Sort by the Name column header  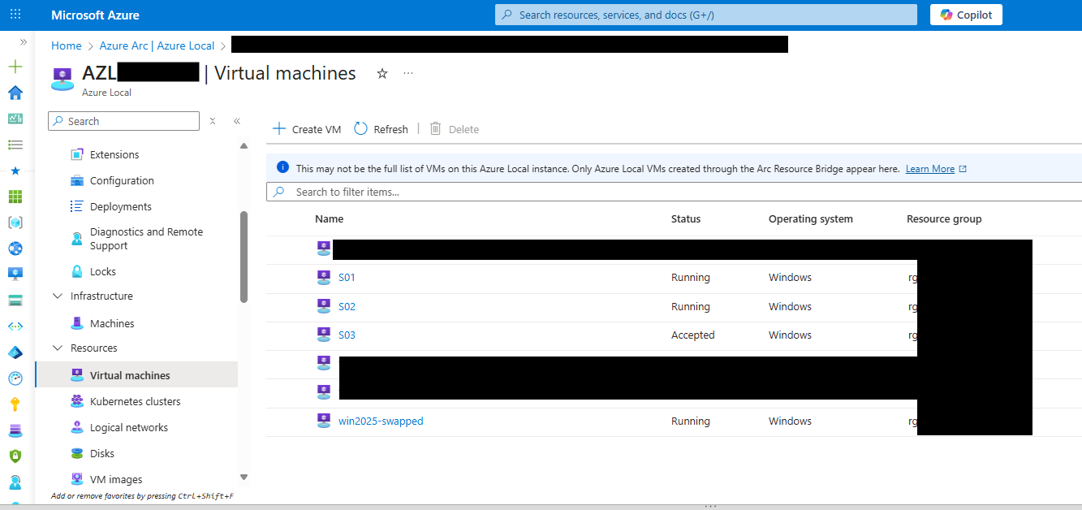[329, 219]
